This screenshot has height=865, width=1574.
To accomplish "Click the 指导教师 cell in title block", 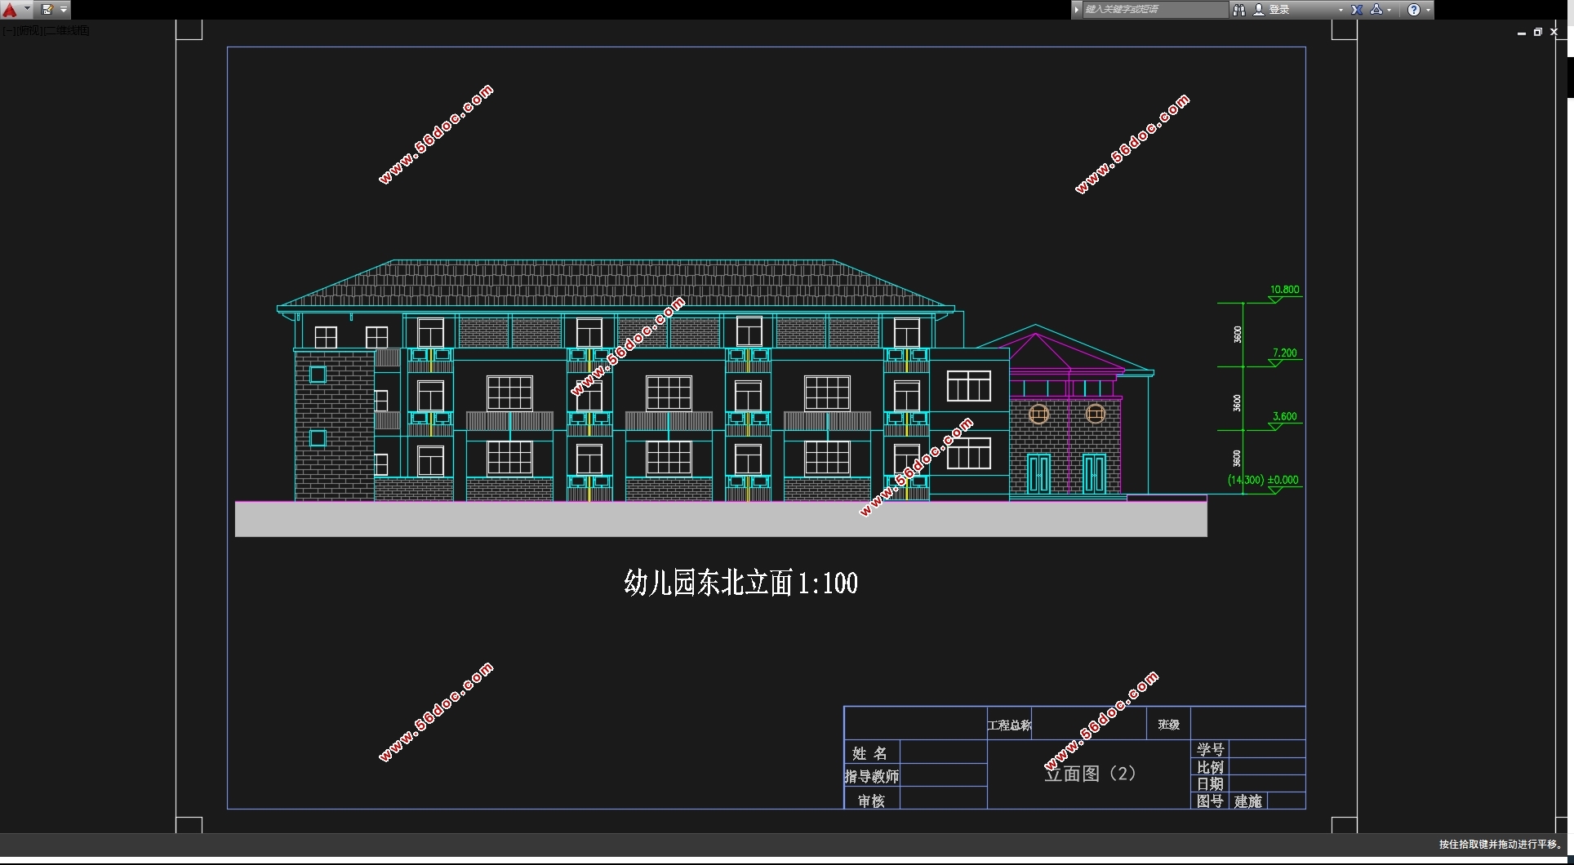I will 872,776.
